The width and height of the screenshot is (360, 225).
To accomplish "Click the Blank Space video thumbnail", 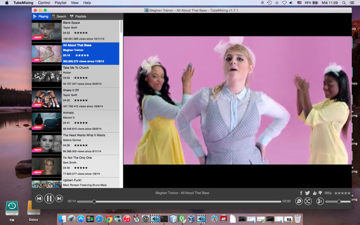I will coord(46,31).
